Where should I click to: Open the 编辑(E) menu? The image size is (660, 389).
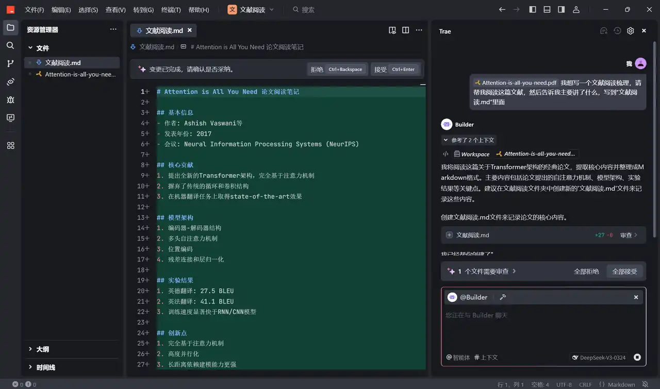[x=61, y=10]
